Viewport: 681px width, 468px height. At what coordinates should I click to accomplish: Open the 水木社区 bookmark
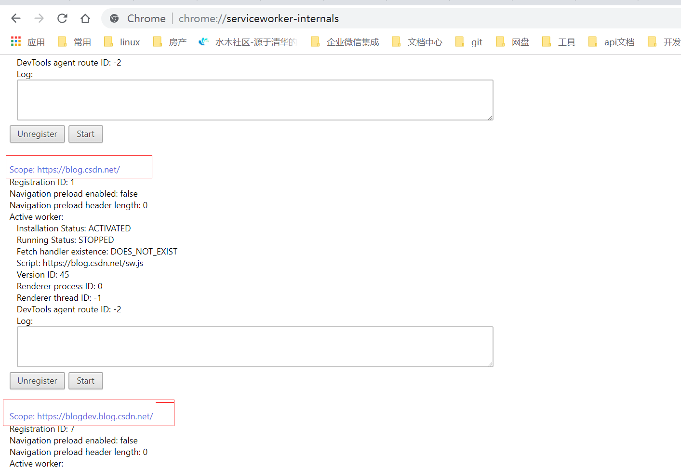[x=247, y=42]
